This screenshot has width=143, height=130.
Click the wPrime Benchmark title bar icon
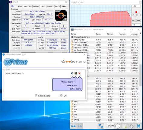(4, 54)
